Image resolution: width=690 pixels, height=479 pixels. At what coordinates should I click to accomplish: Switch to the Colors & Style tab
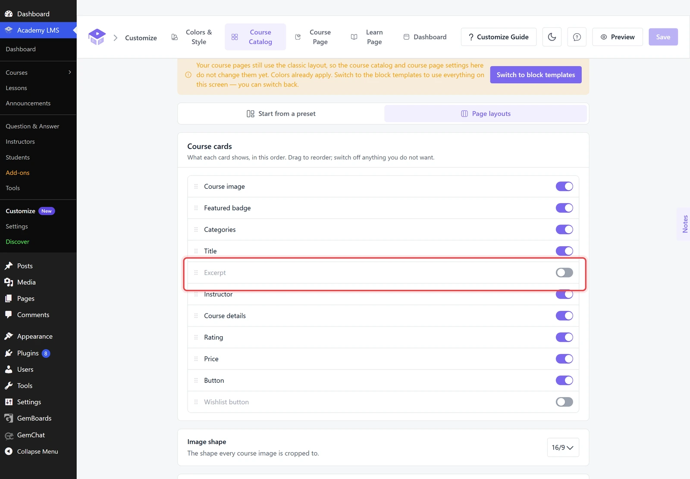click(x=192, y=37)
